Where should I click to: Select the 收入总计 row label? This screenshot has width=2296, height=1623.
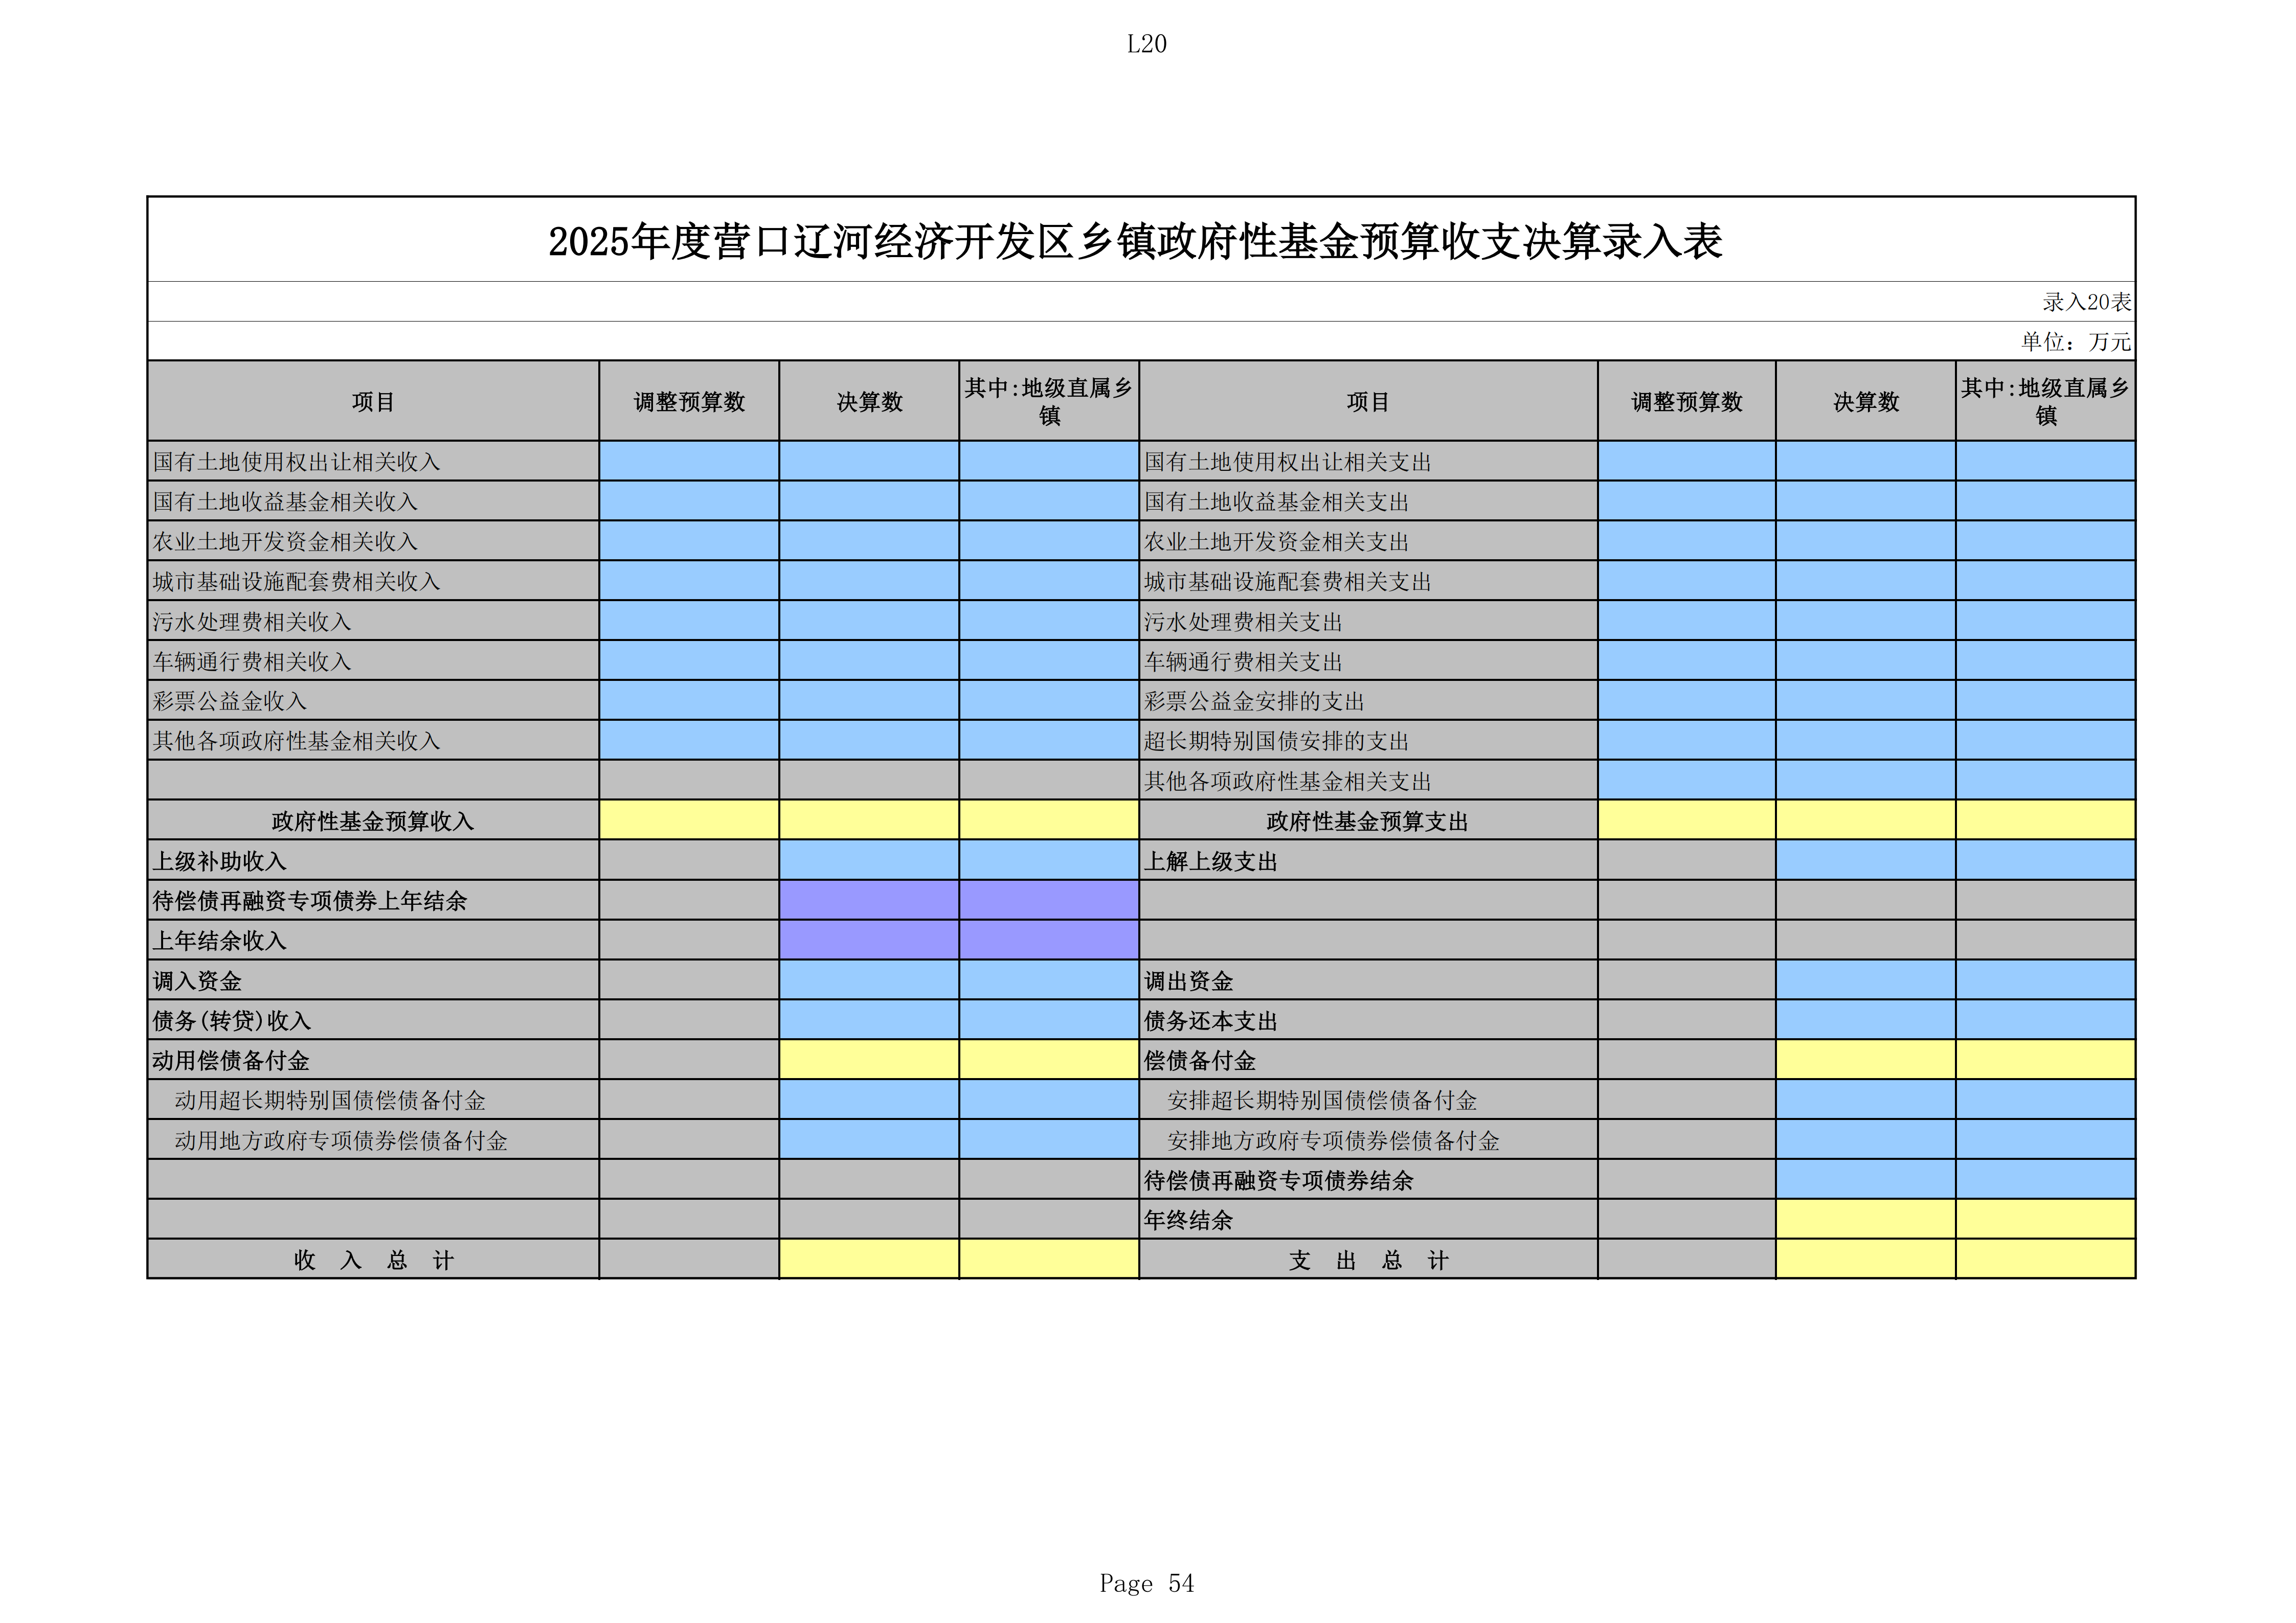pyautogui.click(x=373, y=1260)
